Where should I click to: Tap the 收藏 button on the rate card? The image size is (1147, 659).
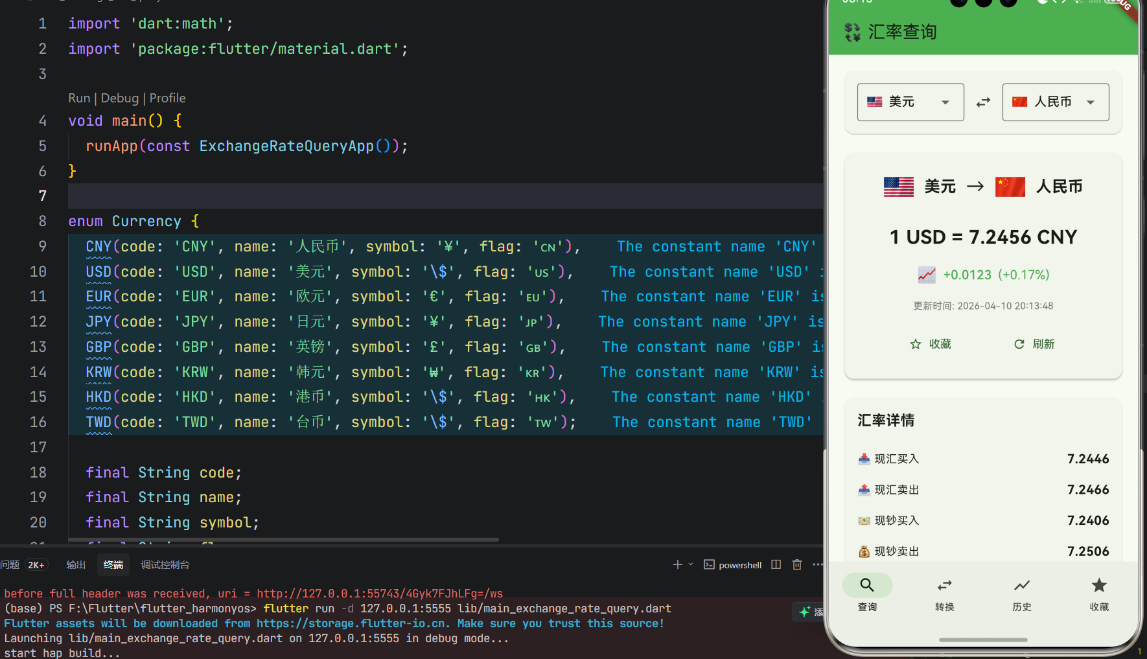click(931, 344)
